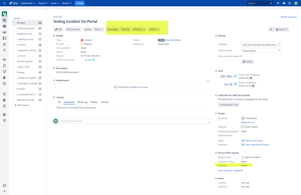Switch to the All activity tab
This screenshot has height=195, width=301.
click(x=59, y=102)
